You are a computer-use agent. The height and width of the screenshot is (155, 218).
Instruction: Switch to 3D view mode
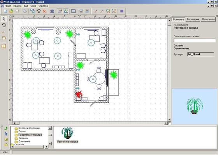point(52,11)
